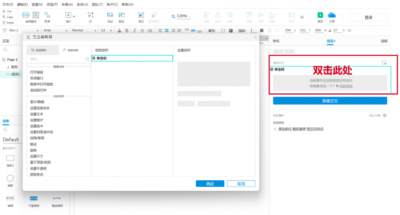Toggle the lock aspect ratio icon
Screen dimensions: 400x215
pos(329,31)
